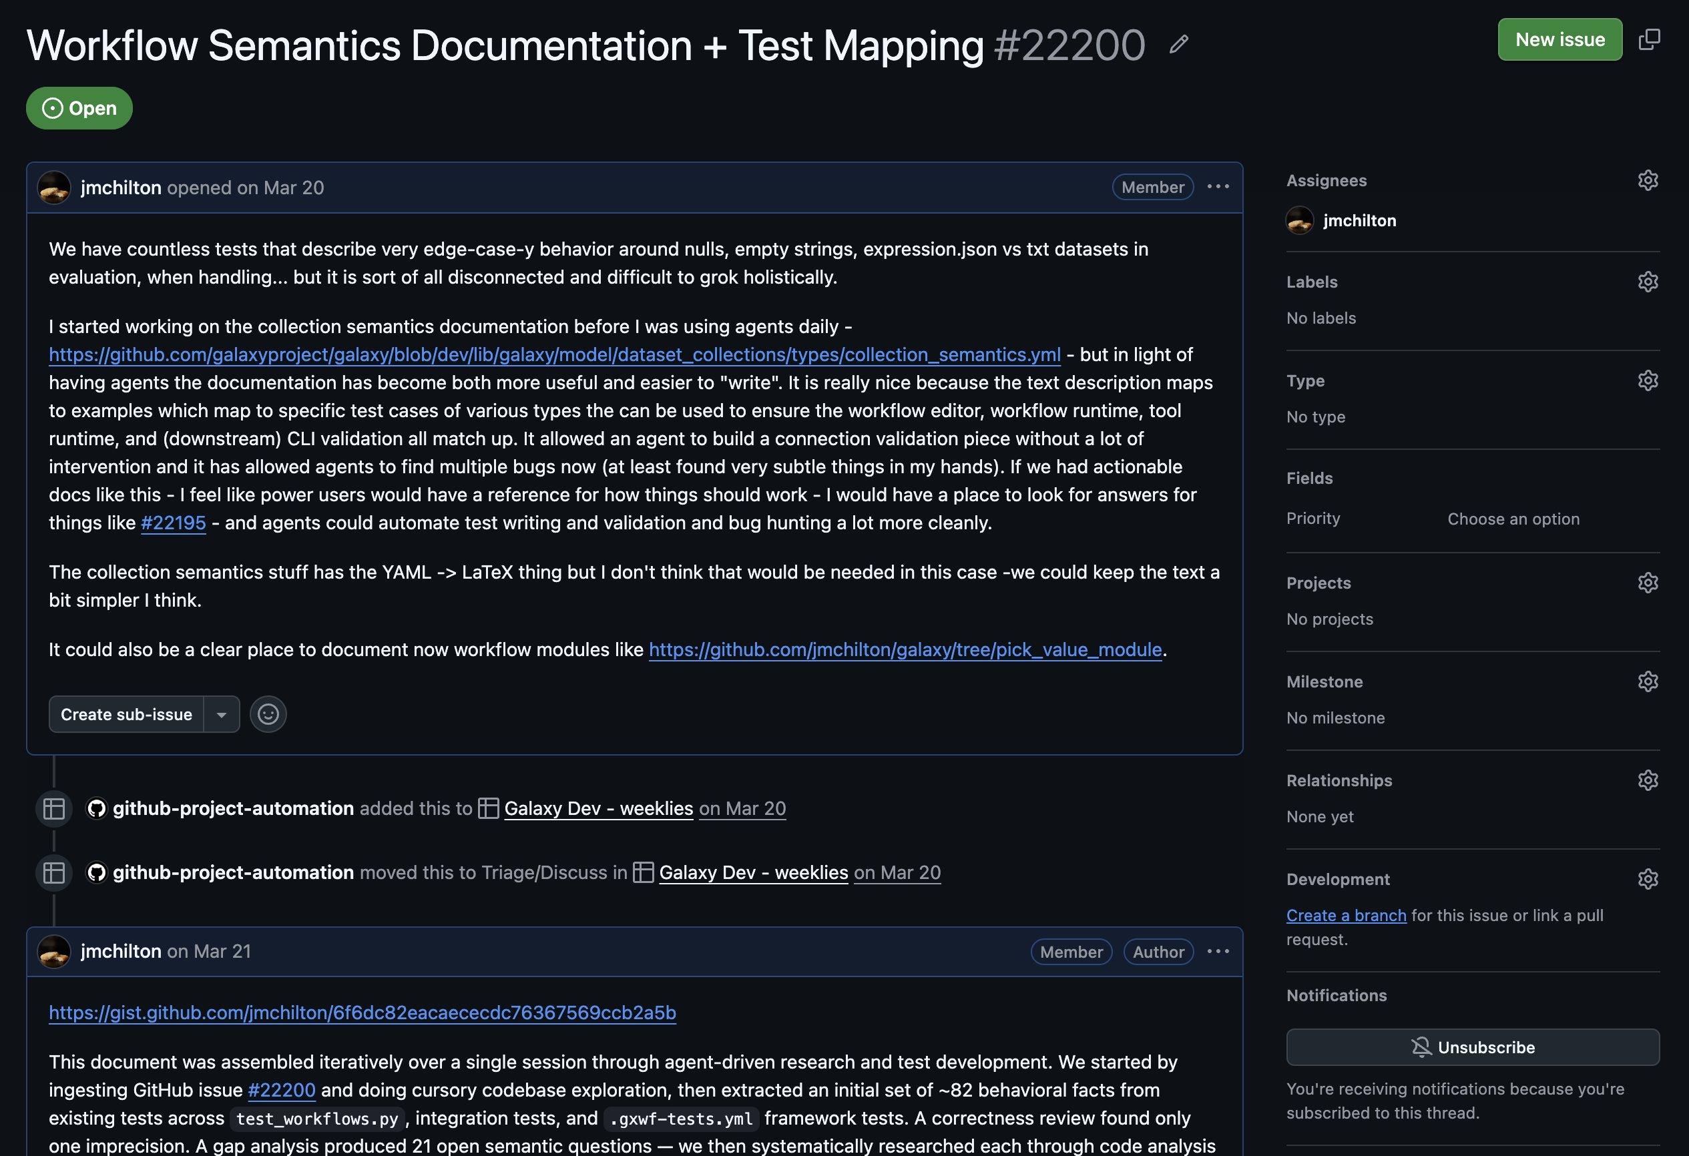The image size is (1689, 1156).
Task: Click Member badge on Mar 21 comment
Action: click(1071, 952)
